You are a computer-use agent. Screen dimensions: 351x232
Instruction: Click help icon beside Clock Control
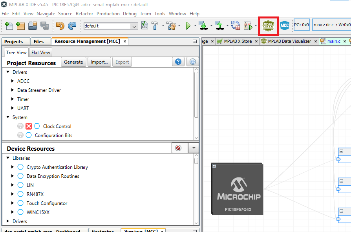click(x=20, y=126)
